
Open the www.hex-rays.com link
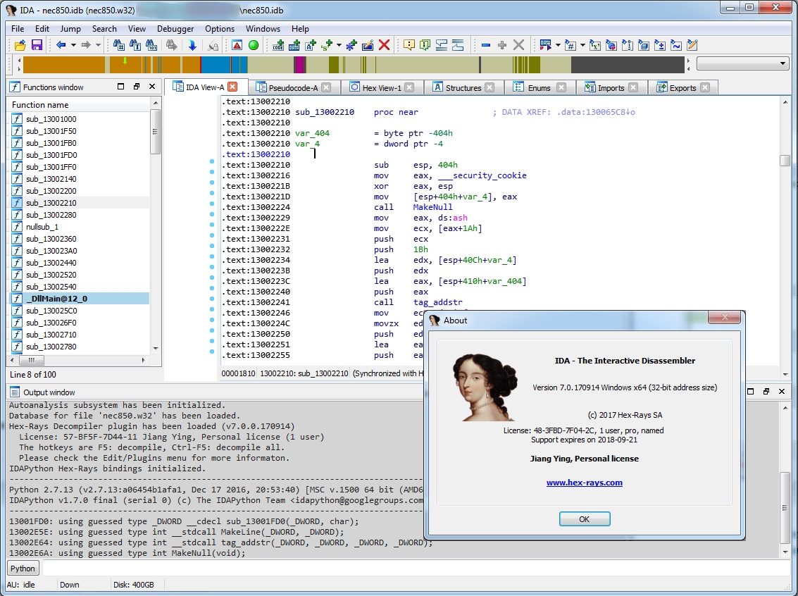click(x=585, y=483)
